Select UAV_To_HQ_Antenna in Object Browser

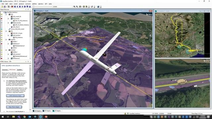click(20, 20)
